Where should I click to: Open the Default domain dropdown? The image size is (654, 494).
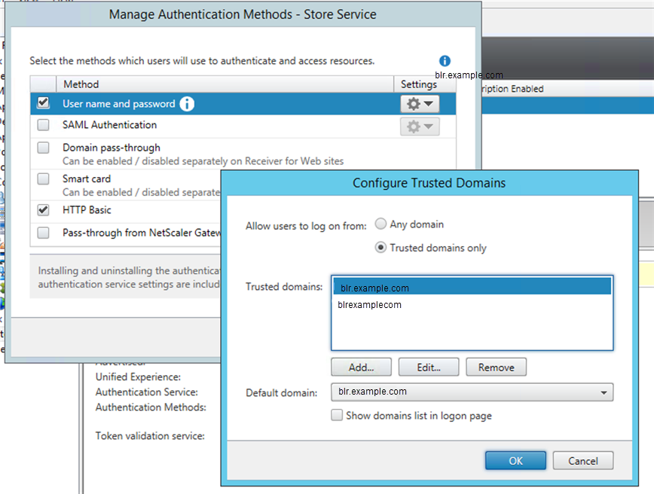472,392
